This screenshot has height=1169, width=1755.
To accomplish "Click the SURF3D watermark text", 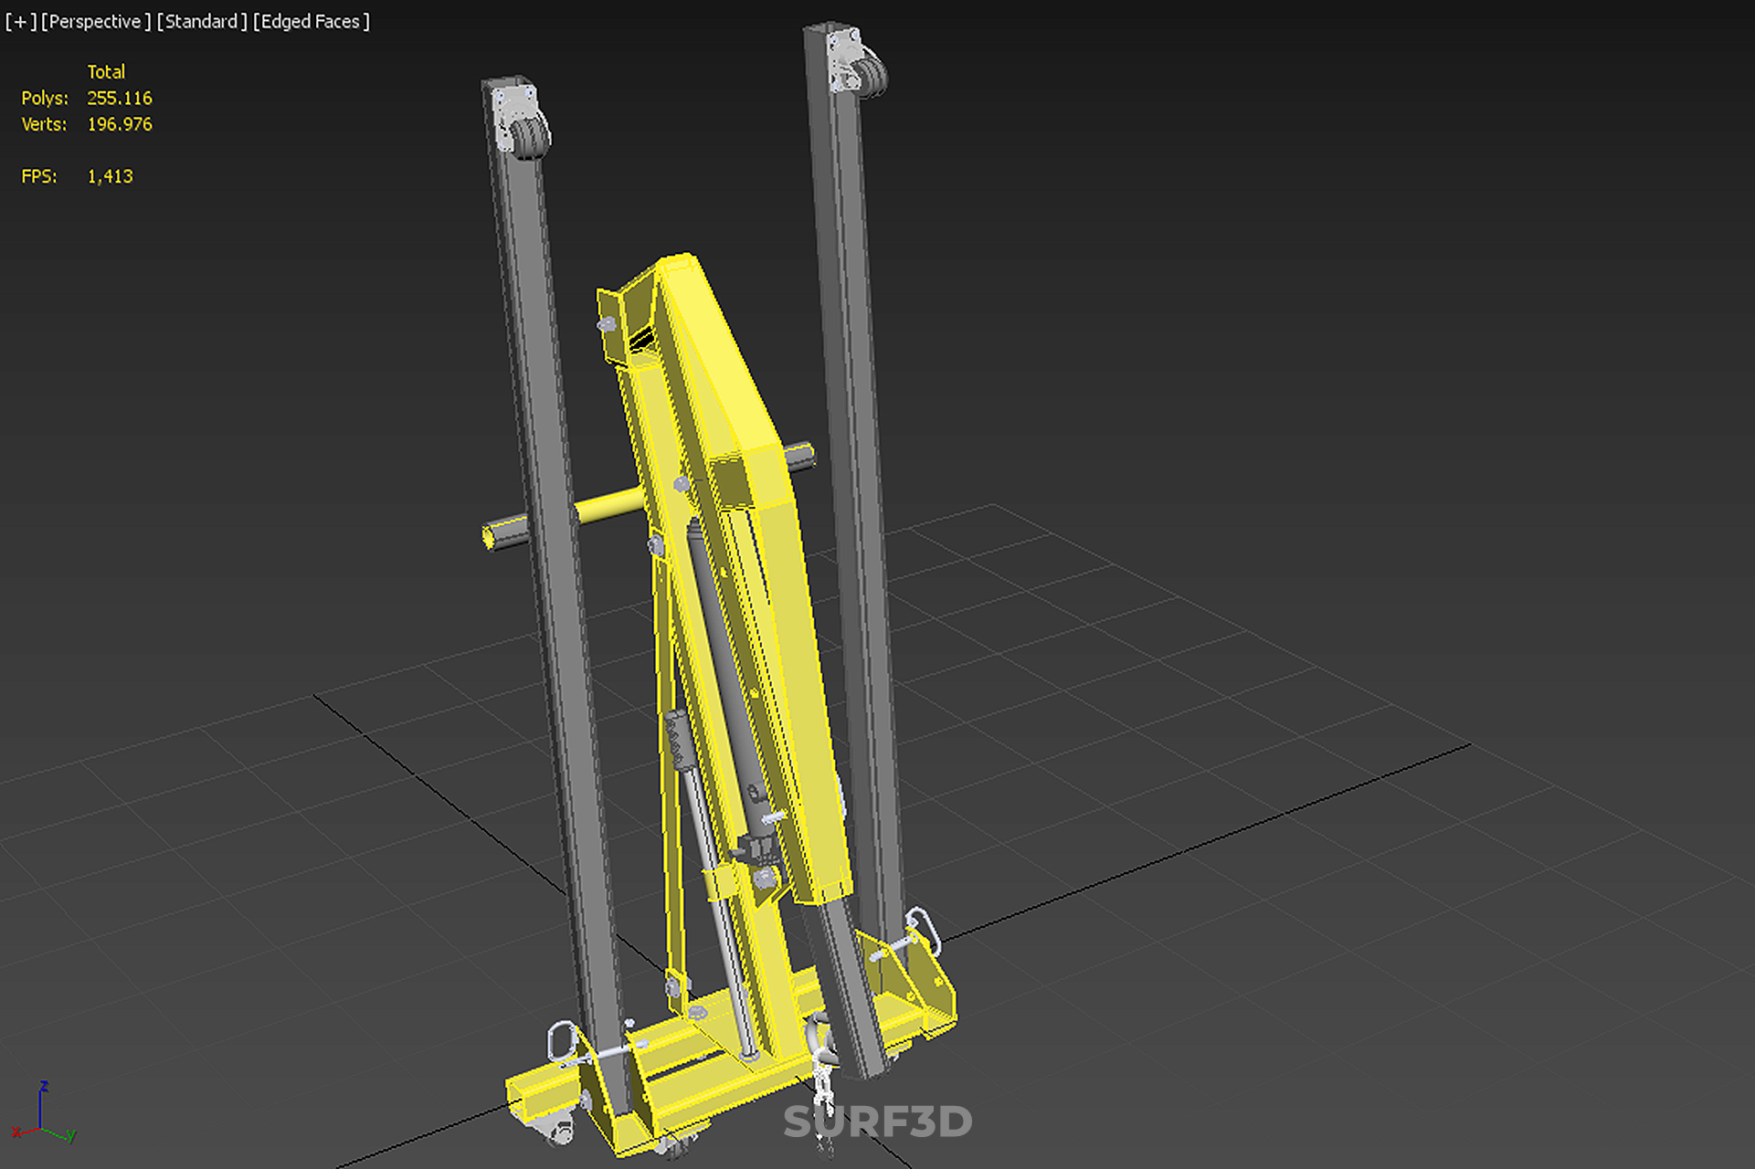I will pyautogui.click(x=877, y=1122).
